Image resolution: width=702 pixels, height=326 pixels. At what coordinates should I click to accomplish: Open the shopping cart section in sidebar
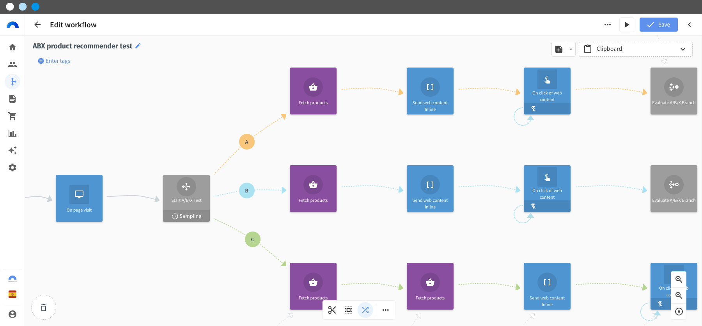[12, 116]
